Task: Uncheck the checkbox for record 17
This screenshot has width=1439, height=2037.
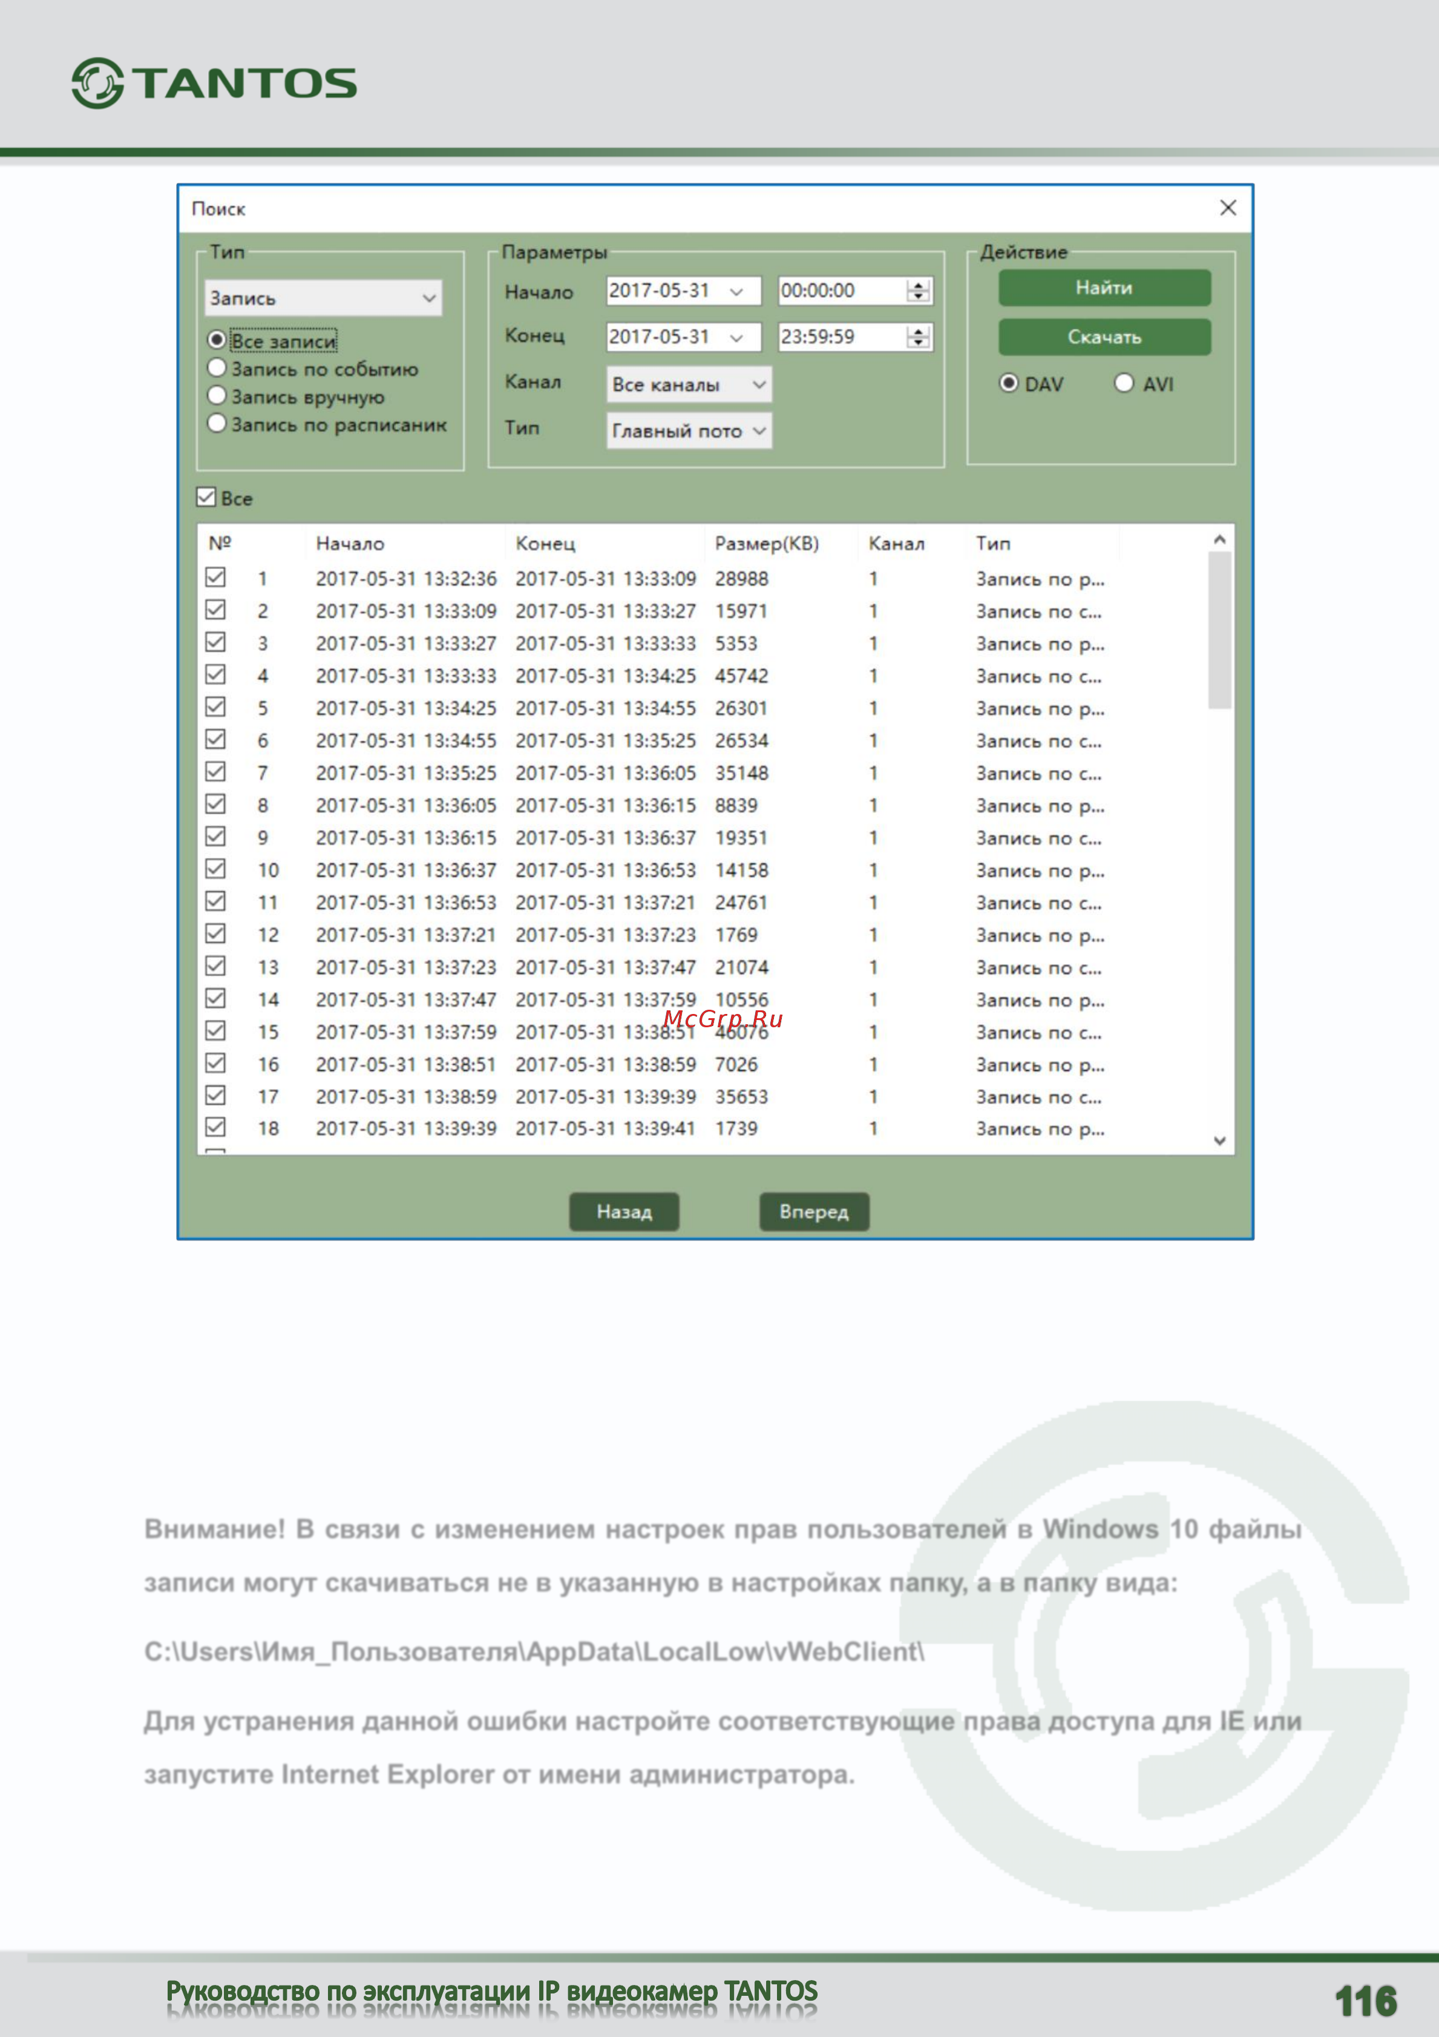Action: tap(215, 1096)
